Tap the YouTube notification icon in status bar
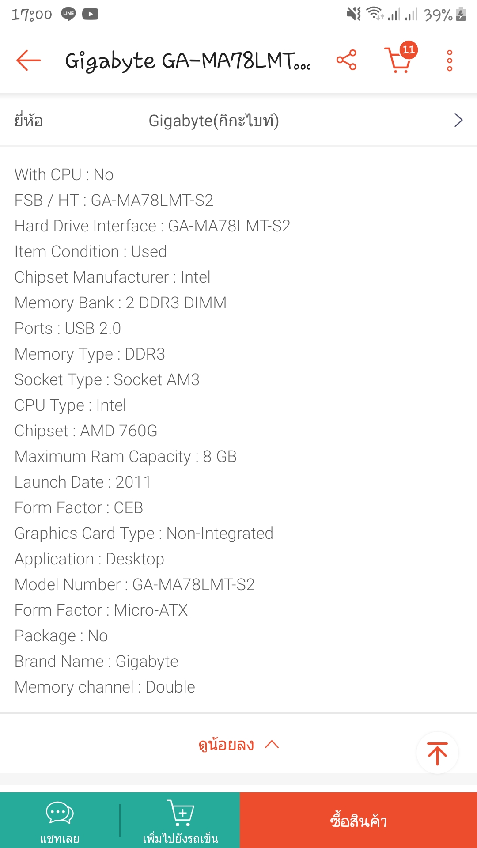The height and width of the screenshot is (848, 477). [91, 14]
